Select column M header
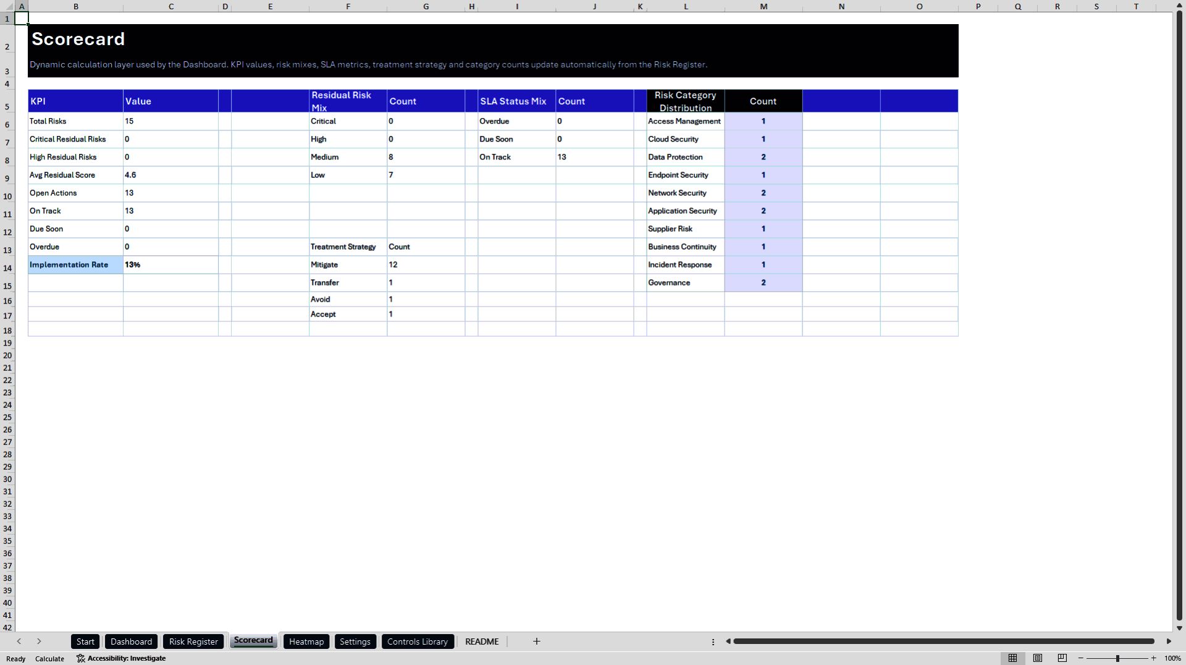 [x=763, y=6]
